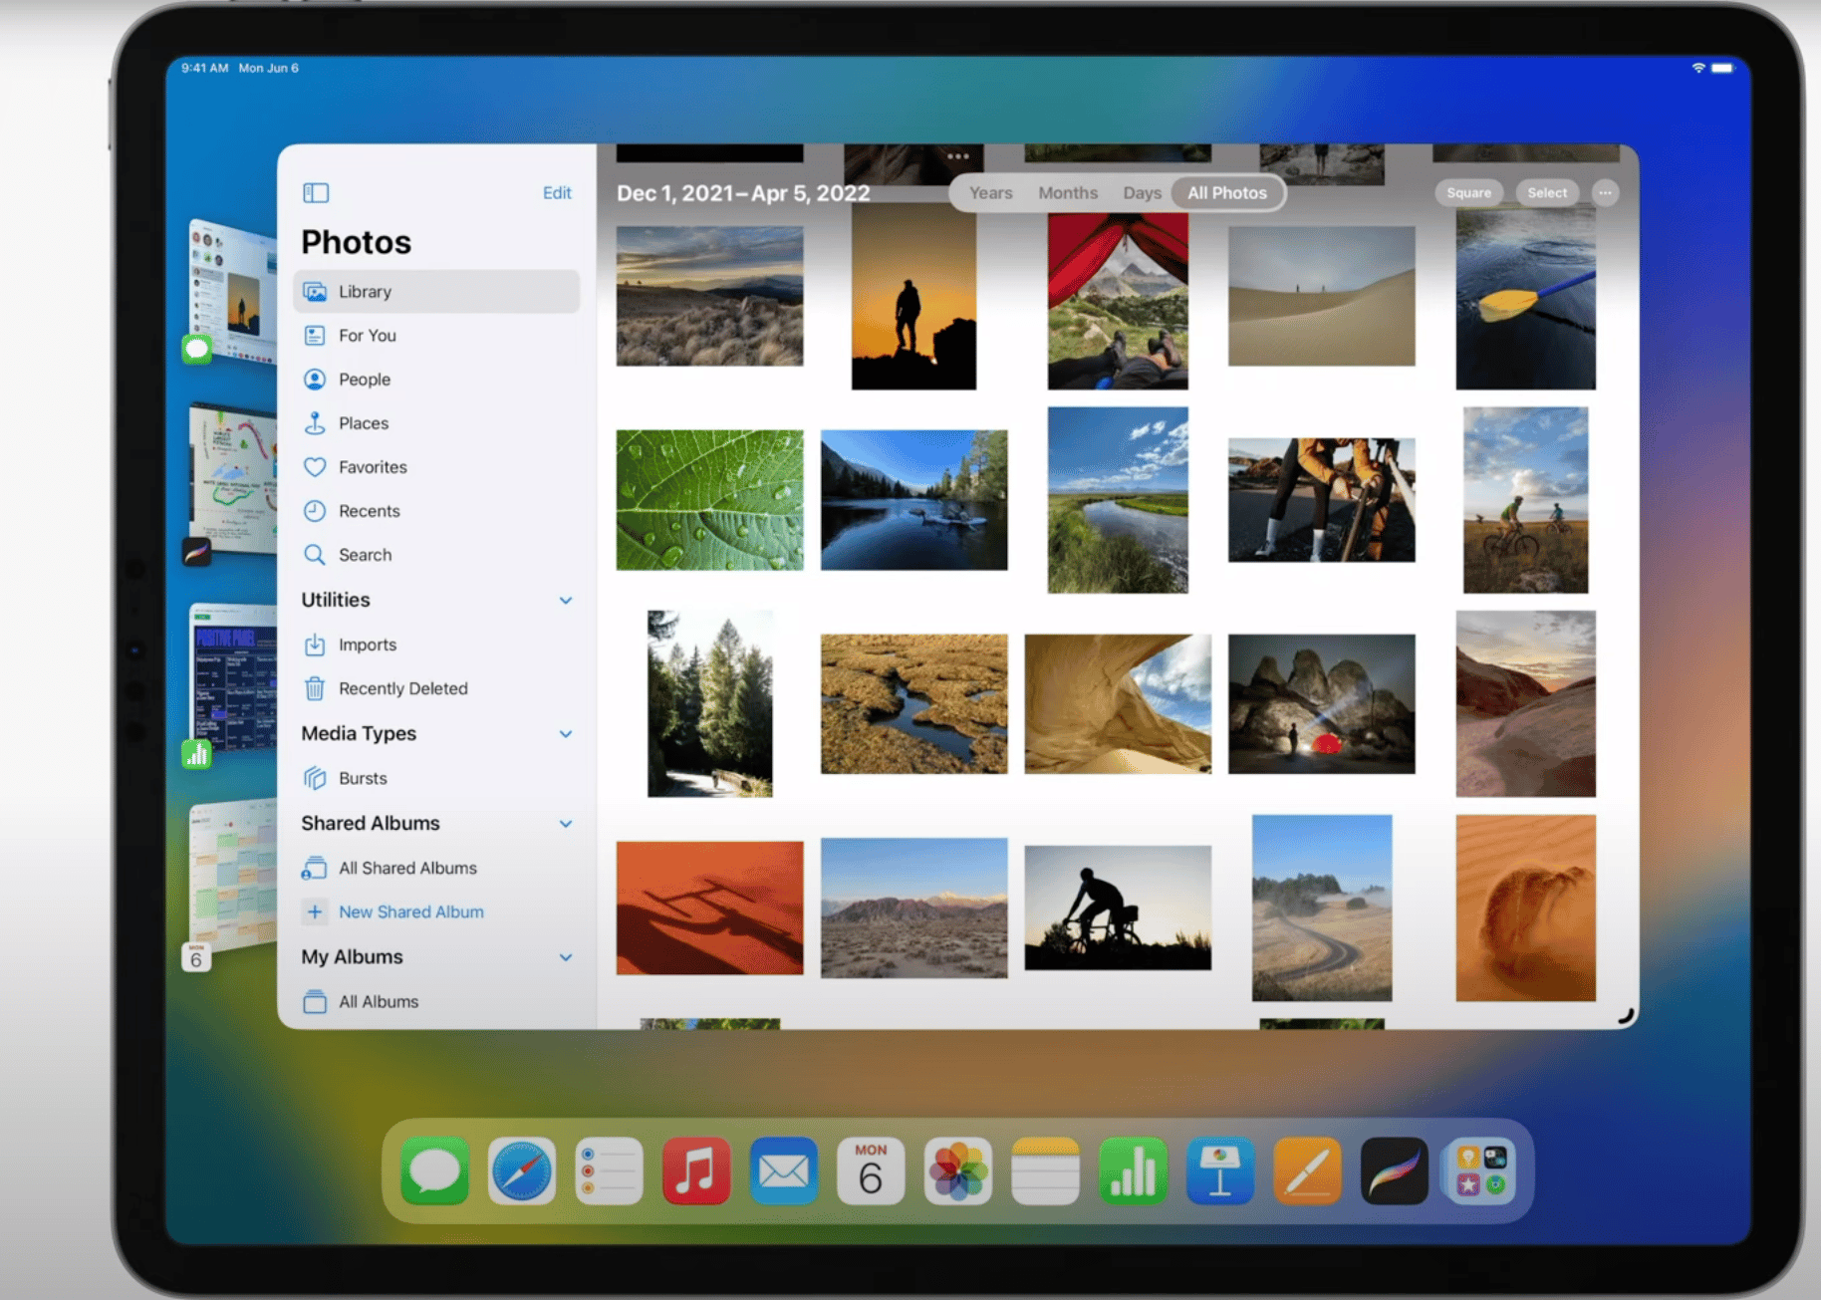Open the Procreate app in dock
Screen dimensions: 1821x1300
(x=1394, y=1170)
